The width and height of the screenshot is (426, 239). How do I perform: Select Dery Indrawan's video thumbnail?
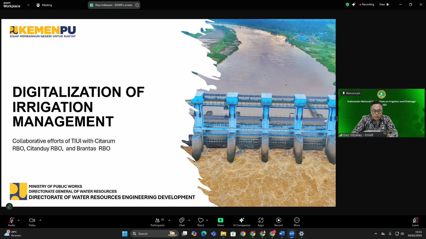click(381, 113)
